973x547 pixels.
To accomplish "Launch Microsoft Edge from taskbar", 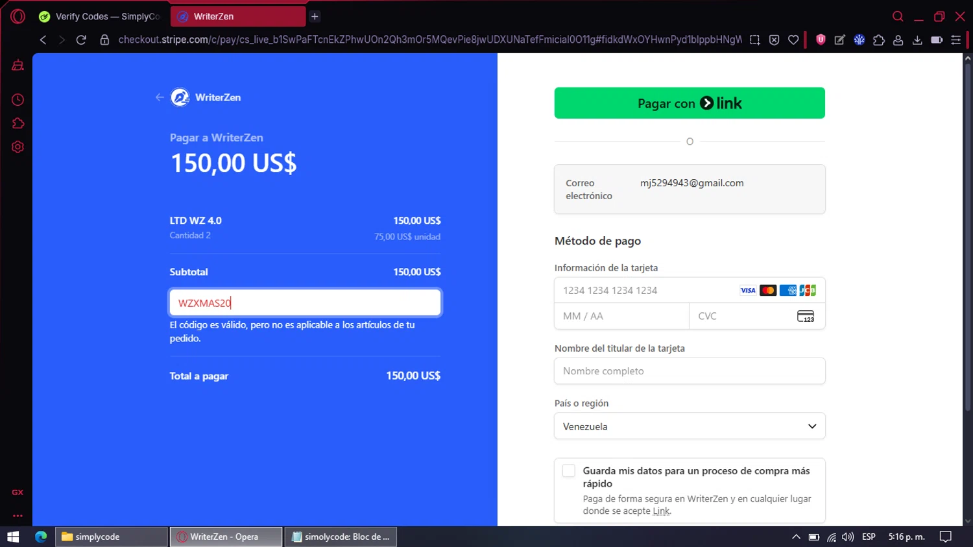I will pyautogui.click(x=41, y=537).
